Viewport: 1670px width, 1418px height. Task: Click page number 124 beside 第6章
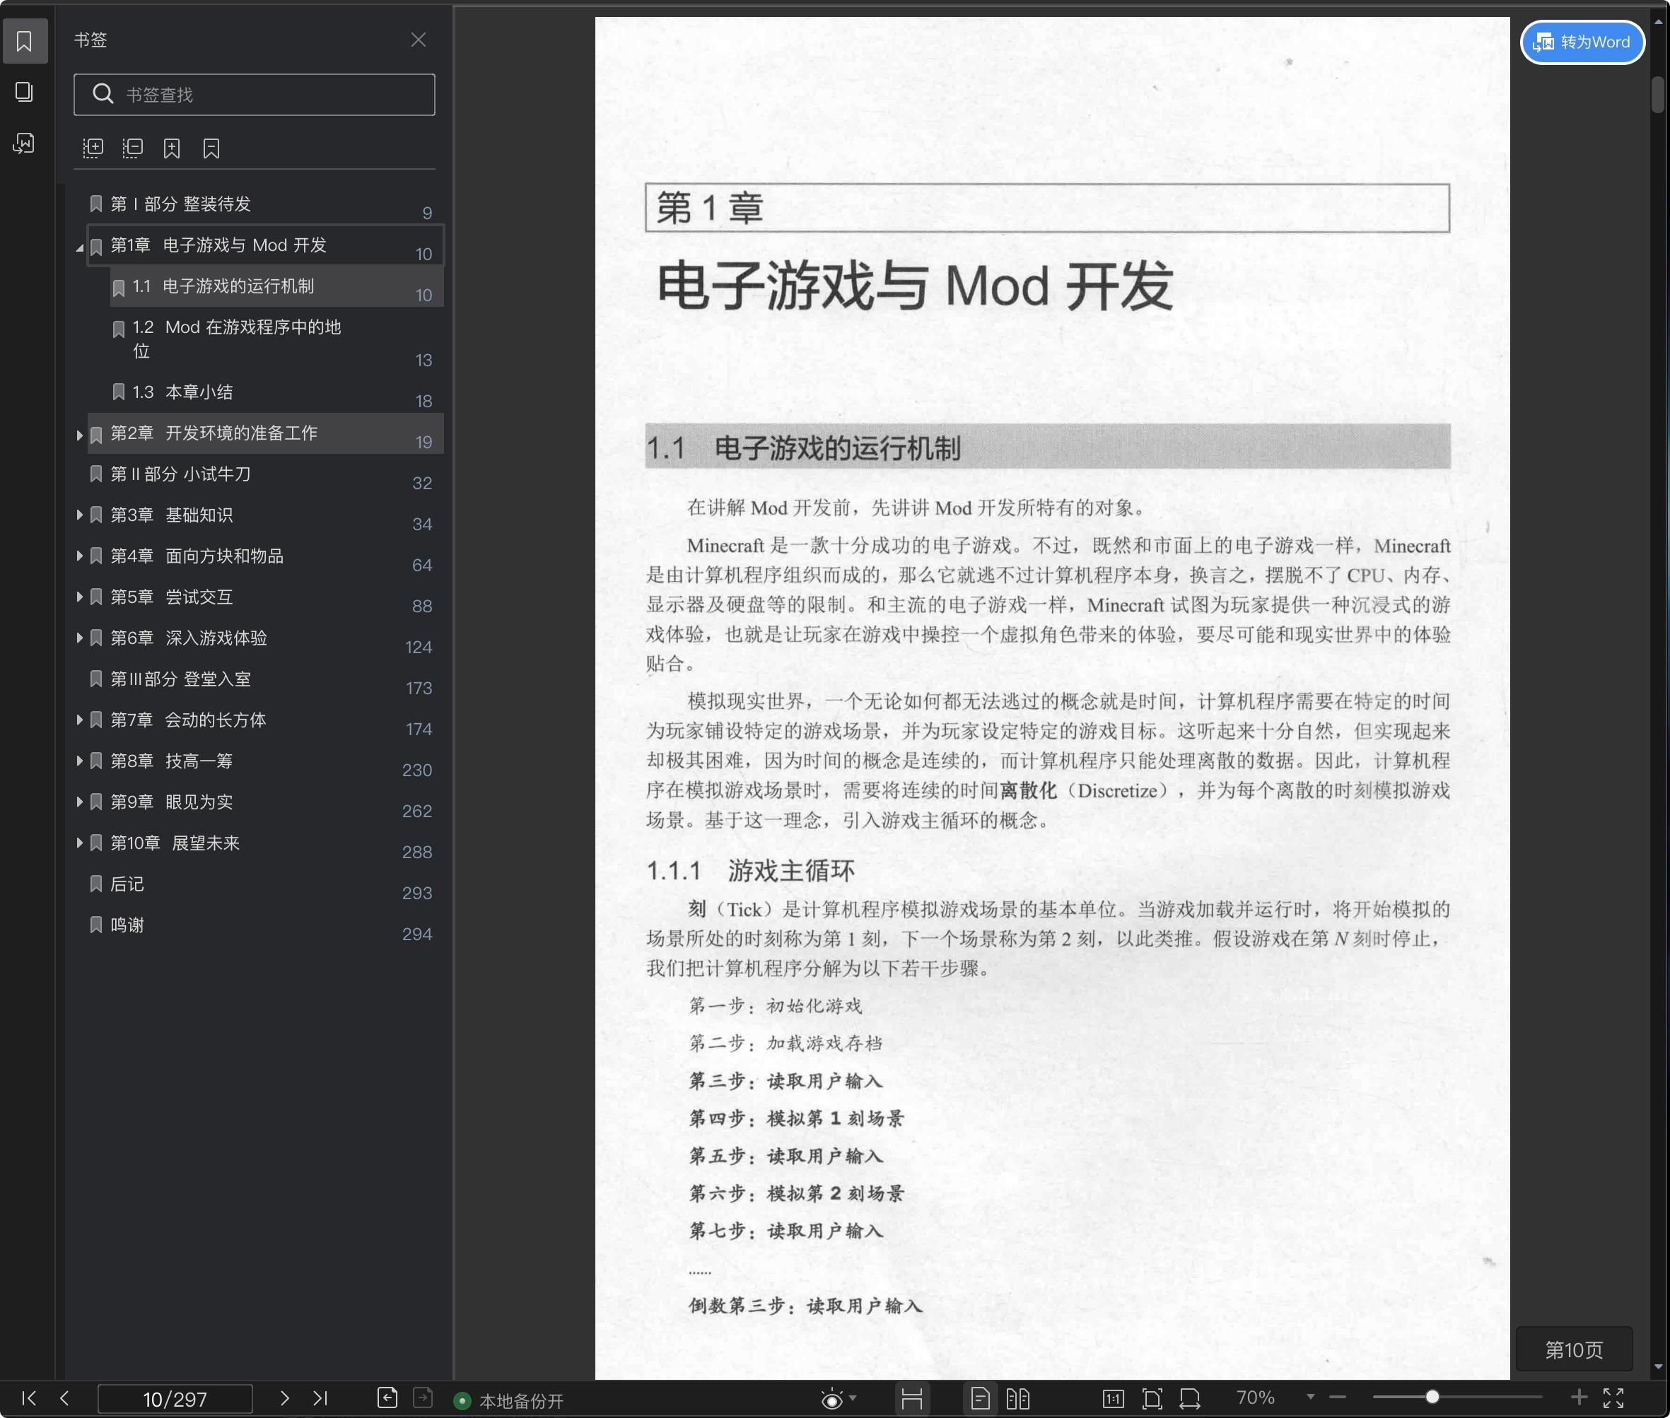click(x=418, y=647)
